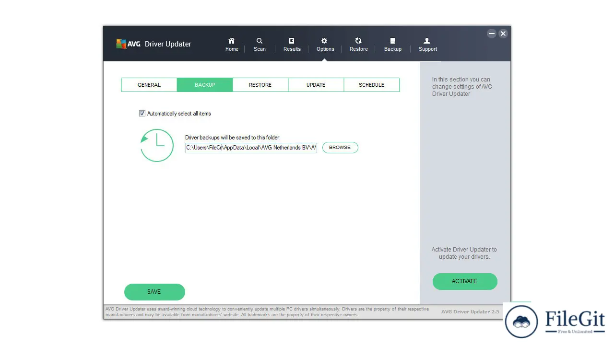Go to the Home icon
The image size is (614, 345).
[x=232, y=41]
